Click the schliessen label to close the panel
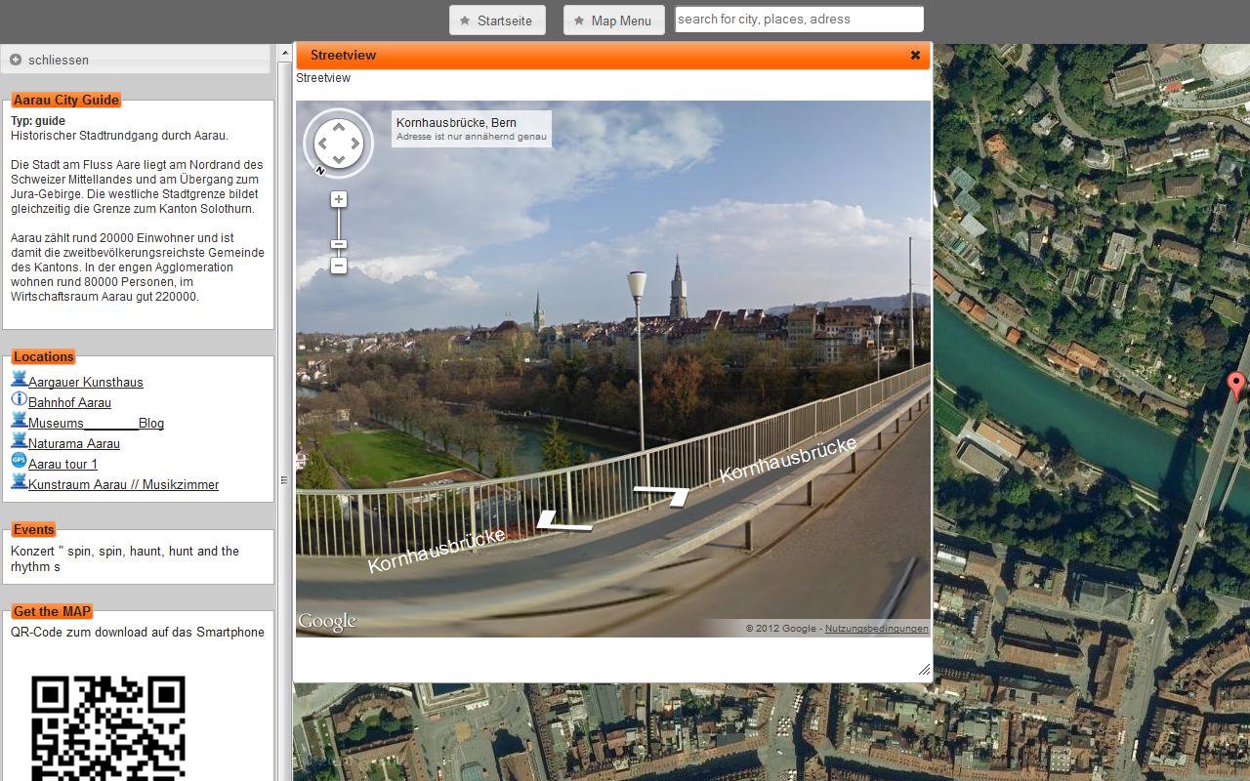This screenshot has height=781, width=1250. [59, 61]
